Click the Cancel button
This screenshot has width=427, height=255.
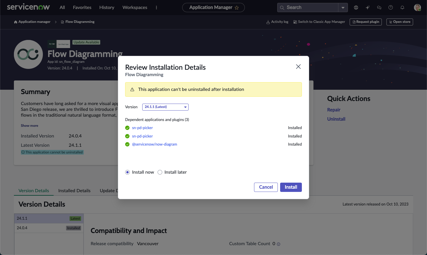click(266, 187)
